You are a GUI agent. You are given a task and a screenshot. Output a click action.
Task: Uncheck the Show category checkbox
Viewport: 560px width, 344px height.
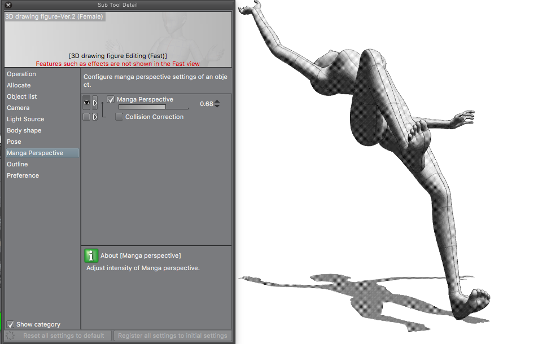coord(10,324)
